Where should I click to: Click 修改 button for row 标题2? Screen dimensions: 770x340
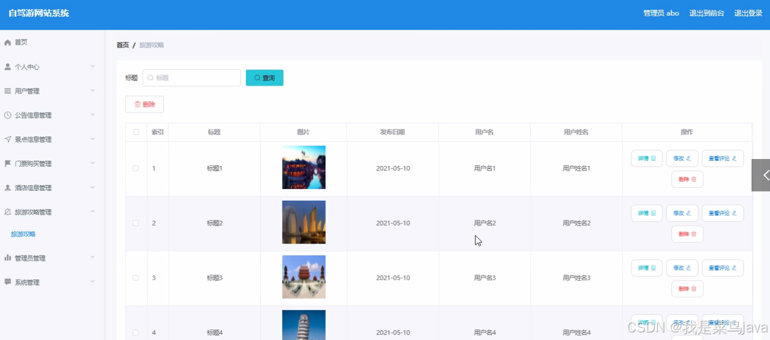682,213
